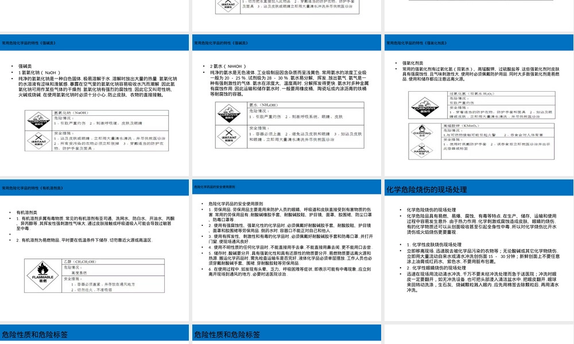Click the bullet '1 氢氧化钠（NaOH）'
The width and height of the screenshot is (574, 344).
[39, 73]
